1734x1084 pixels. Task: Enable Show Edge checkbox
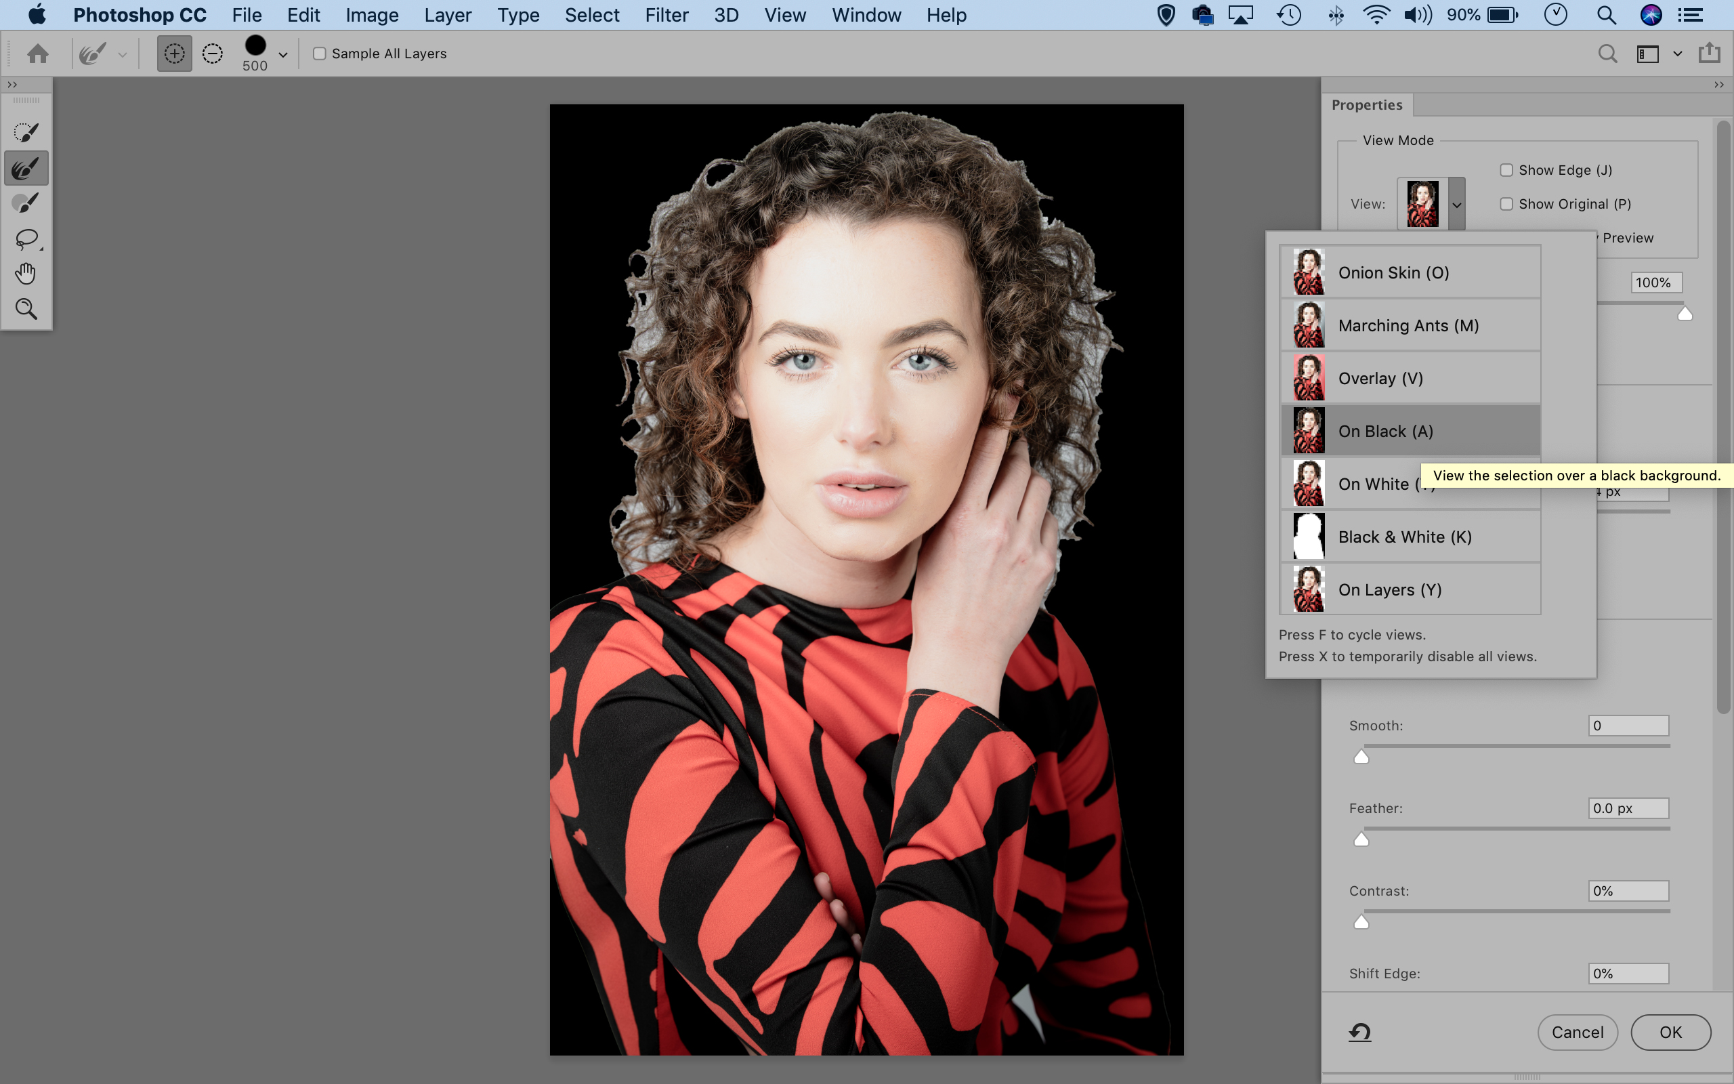click(x=1507, y=169)
